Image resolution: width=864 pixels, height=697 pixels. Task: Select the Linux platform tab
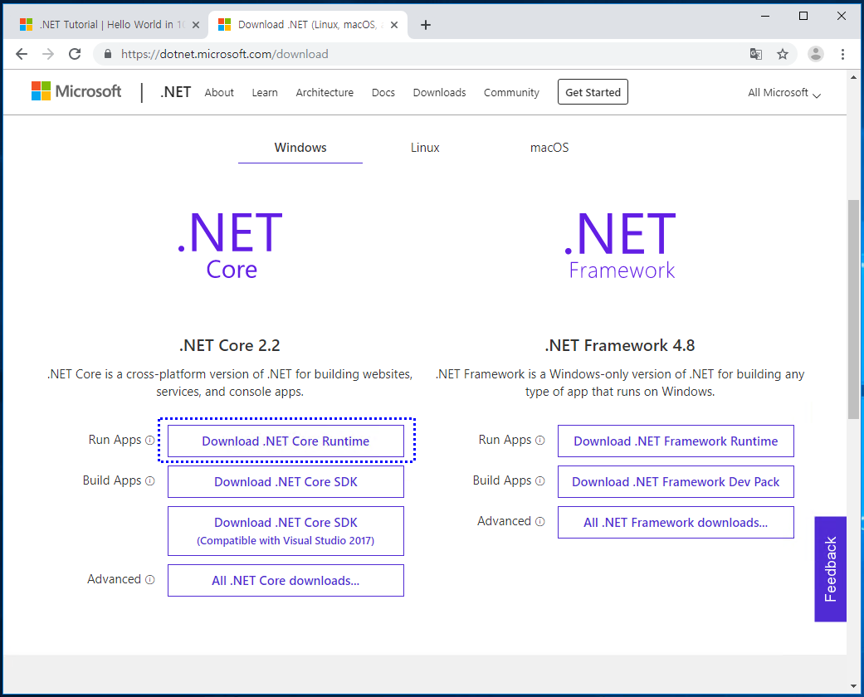click(425, 148)
